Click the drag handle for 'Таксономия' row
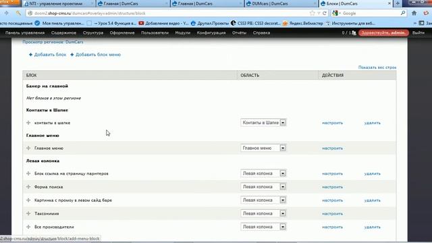The width and height of the screenshot is (432, 243). (x=28, y=213)
